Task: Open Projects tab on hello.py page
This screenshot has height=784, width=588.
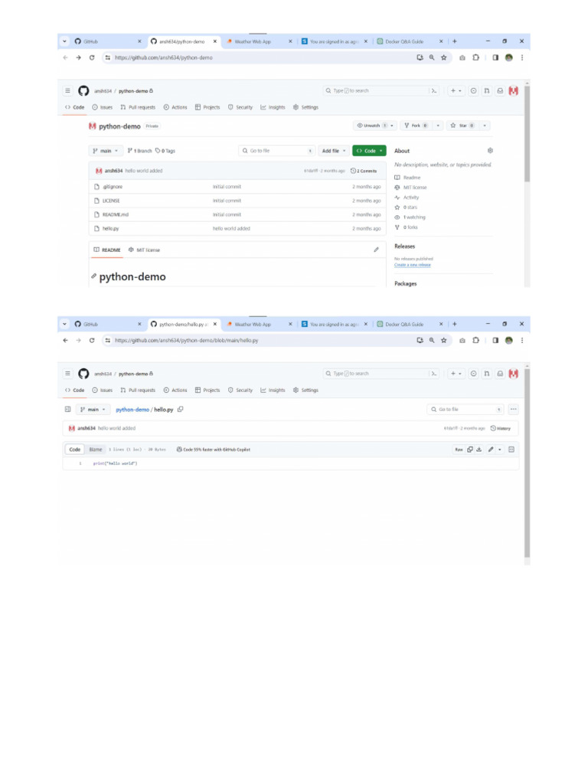Action: [x=207, y=390]
